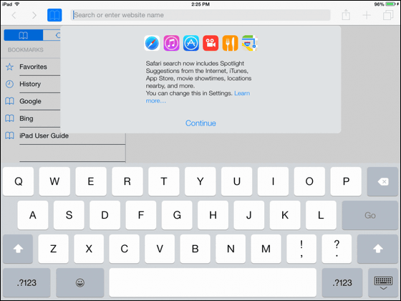This screenshot has height=301, width=401.
Task: Tap the H key
Action: (213, 215)
